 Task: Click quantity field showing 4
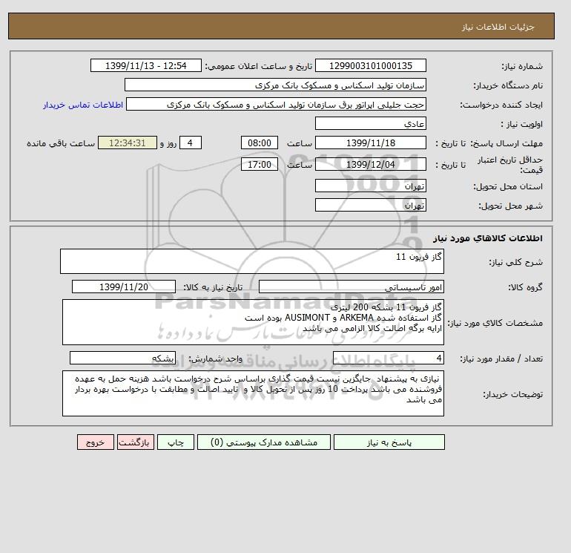tap(388, 358)
